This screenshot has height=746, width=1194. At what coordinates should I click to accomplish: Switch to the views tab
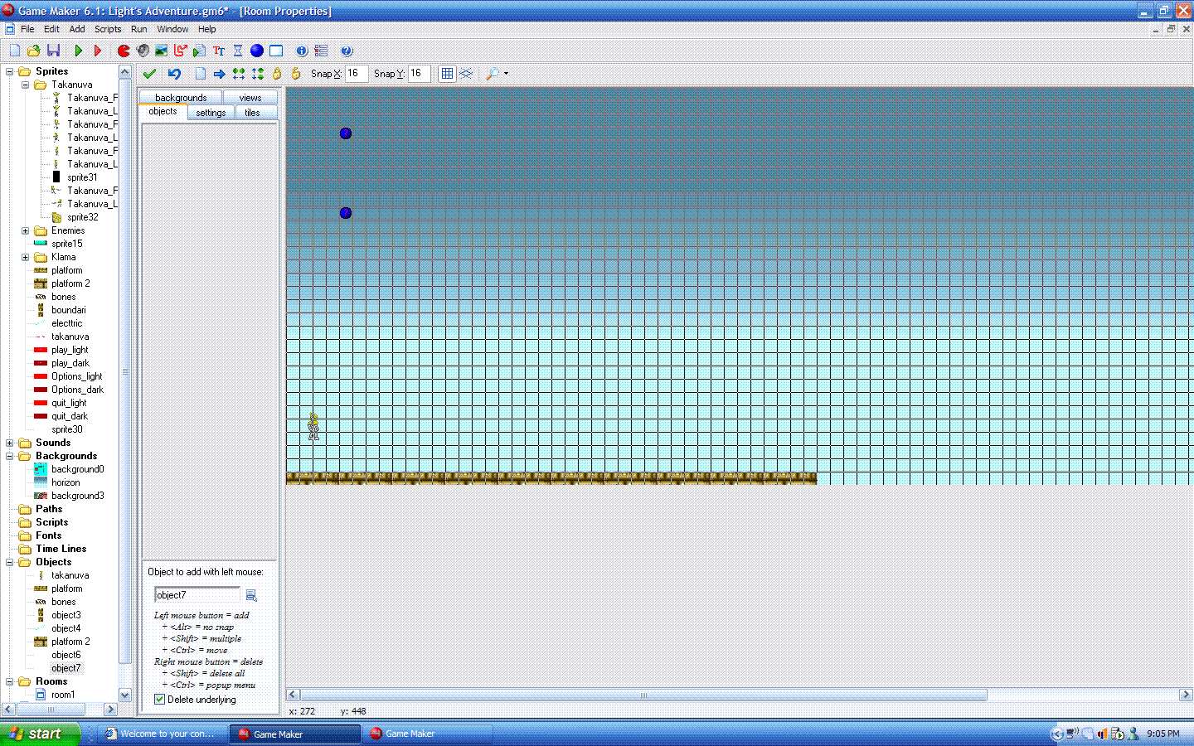(x=250, y=98)
